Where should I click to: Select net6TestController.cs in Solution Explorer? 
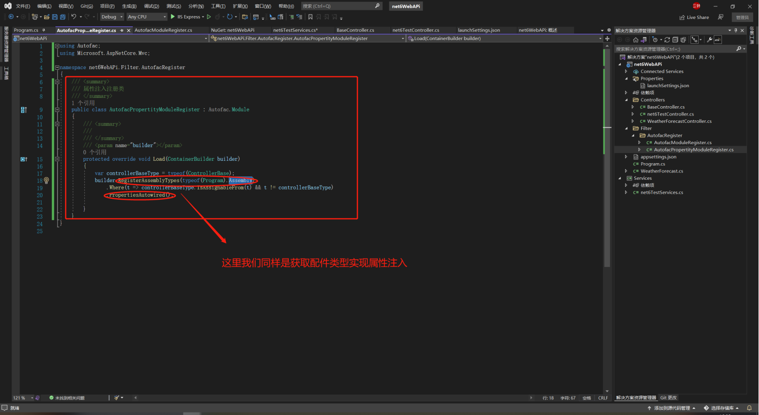(x=670, y=114)
